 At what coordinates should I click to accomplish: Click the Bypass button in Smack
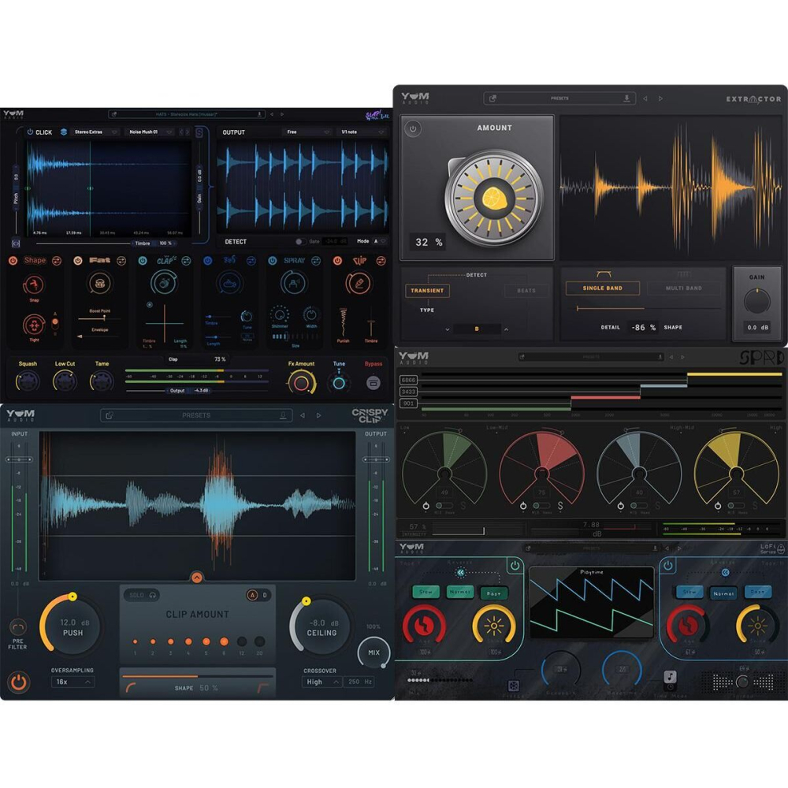pyautogui.click(x=372, y=382)
